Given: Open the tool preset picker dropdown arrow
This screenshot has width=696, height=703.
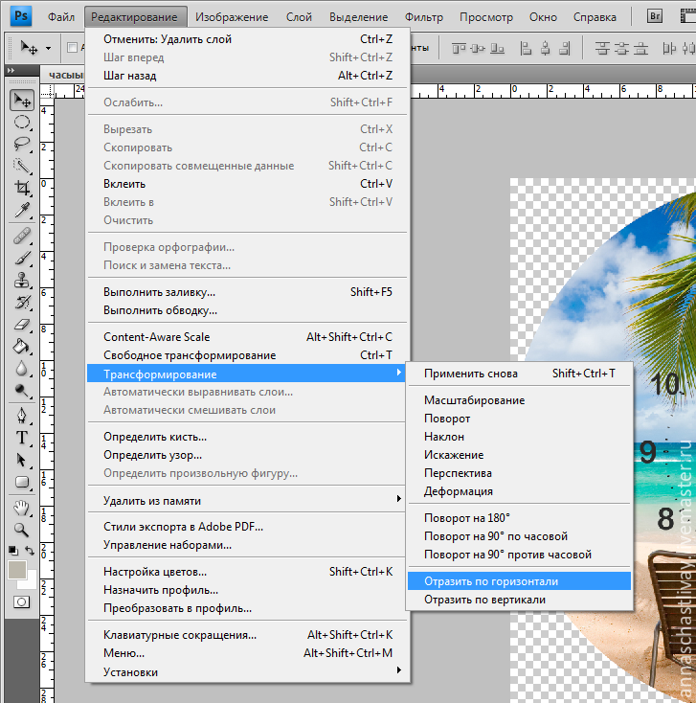Looking at the screenshot, I should (x=46, y=47).
